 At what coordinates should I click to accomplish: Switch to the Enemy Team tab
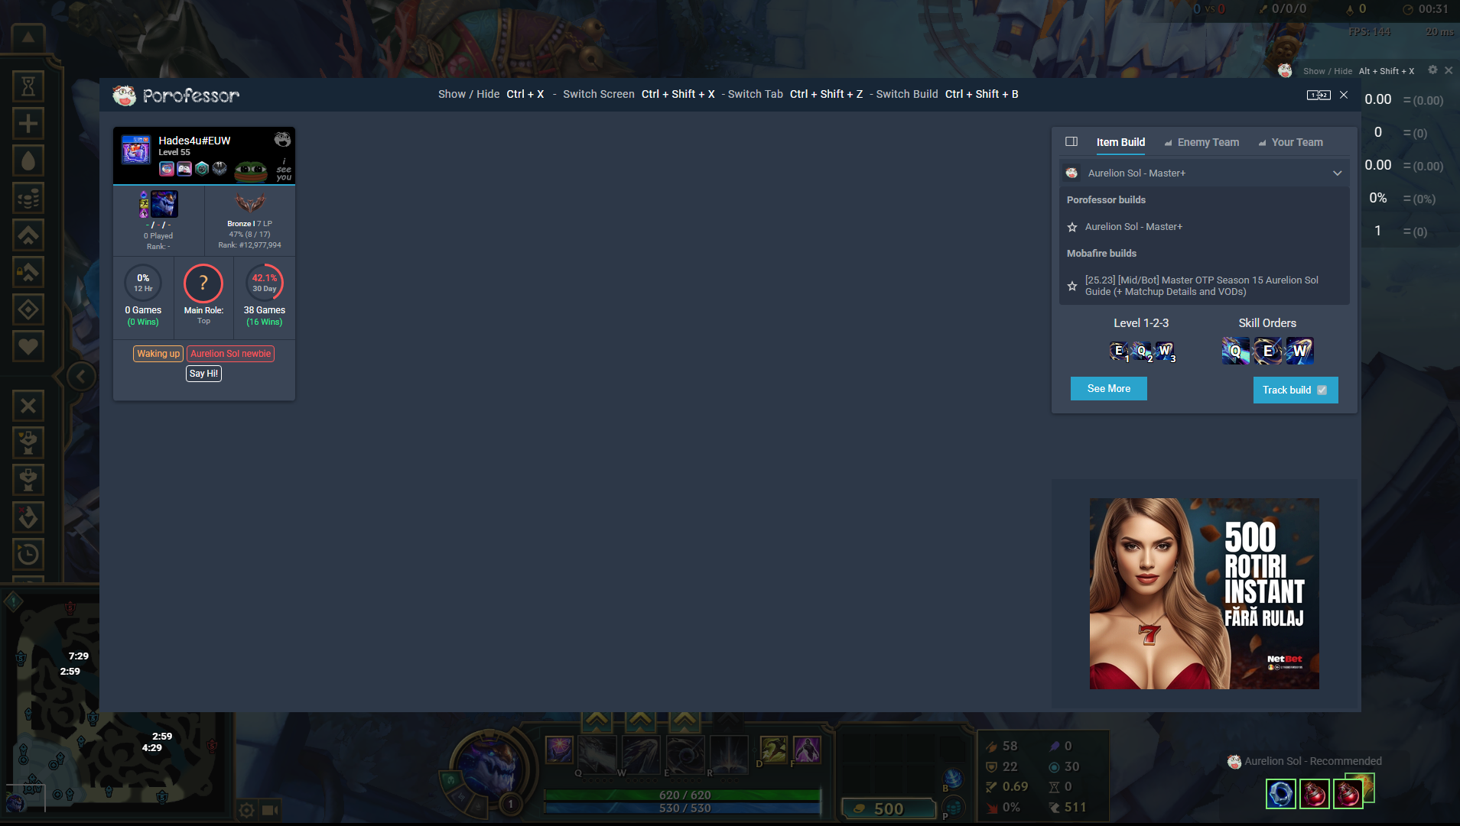1201,142
